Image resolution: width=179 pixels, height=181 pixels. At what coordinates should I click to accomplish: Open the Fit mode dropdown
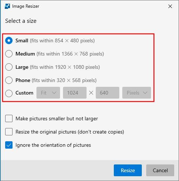(x=48, y=93)
